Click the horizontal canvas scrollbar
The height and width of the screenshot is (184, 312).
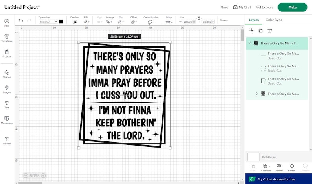click(30, 183)
